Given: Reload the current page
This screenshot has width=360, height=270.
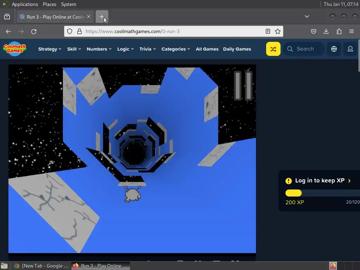Looking at the screenshot, I should pyautogui.click(x=34, y=31).
